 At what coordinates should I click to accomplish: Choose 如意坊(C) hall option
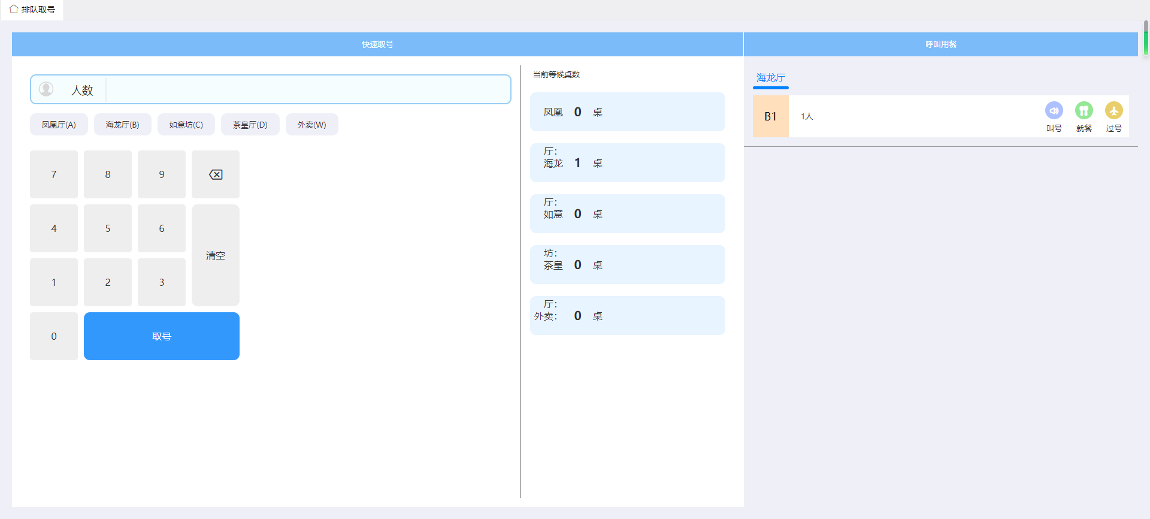coord(186,125)
